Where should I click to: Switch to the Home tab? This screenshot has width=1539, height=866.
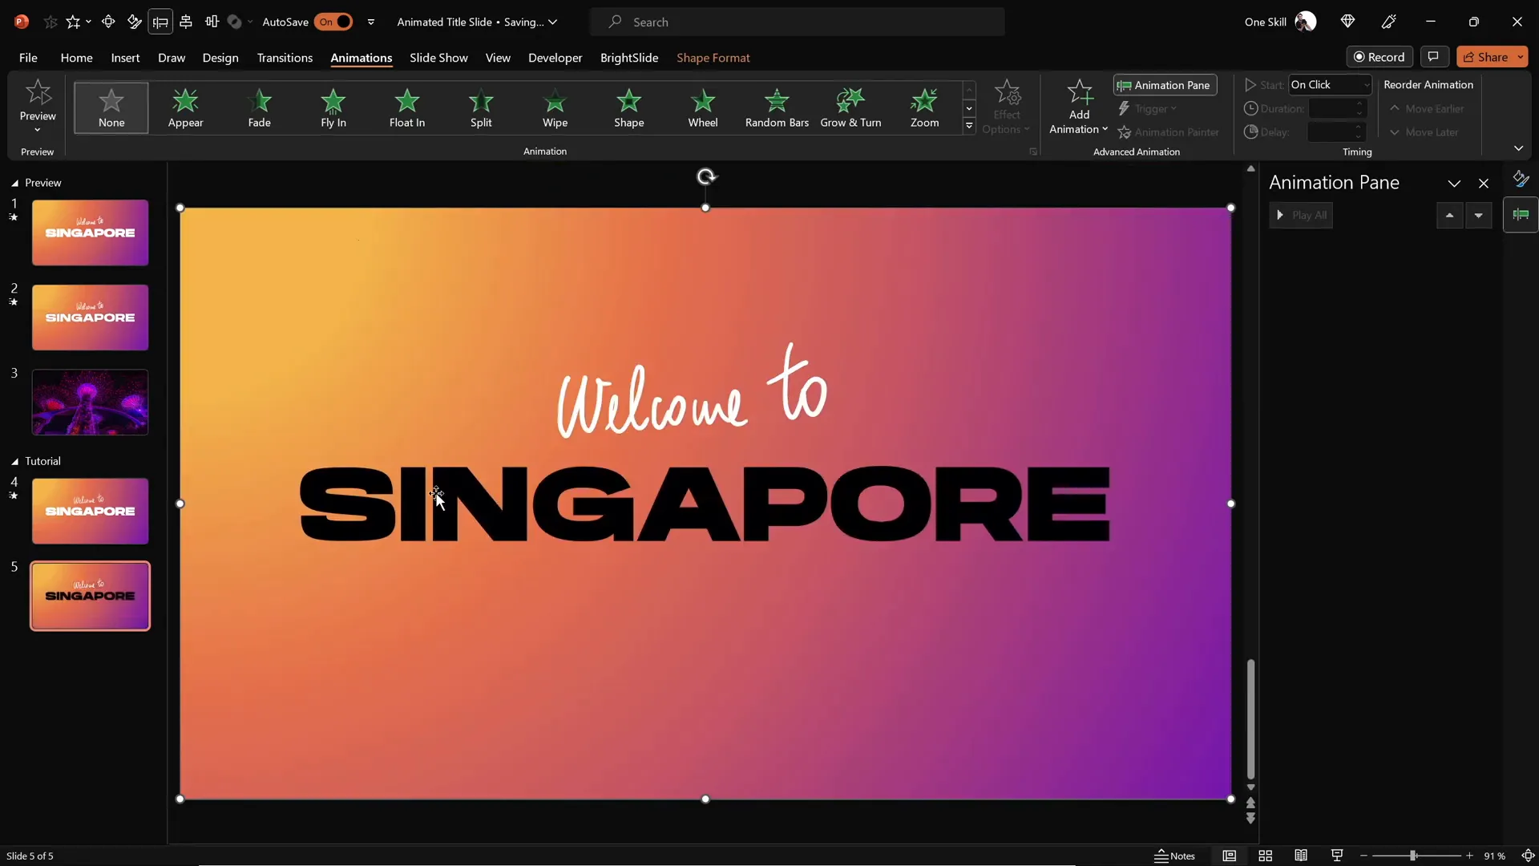coord(76,58)
